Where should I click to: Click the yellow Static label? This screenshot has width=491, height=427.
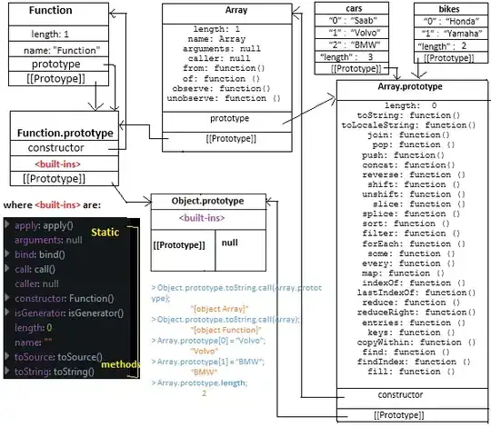coord(105,232)
